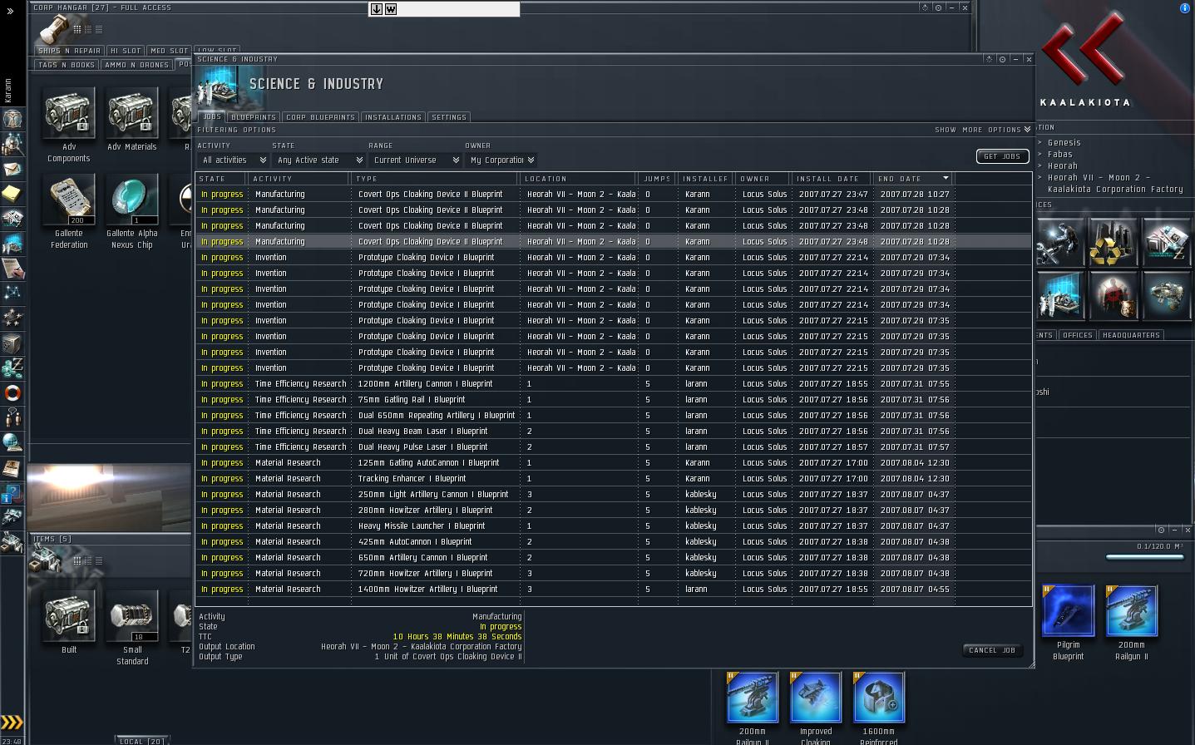This screenshot has height=745, width=1195.
Task: Switch to the Headquarters tab
Action: [1131, 335]
